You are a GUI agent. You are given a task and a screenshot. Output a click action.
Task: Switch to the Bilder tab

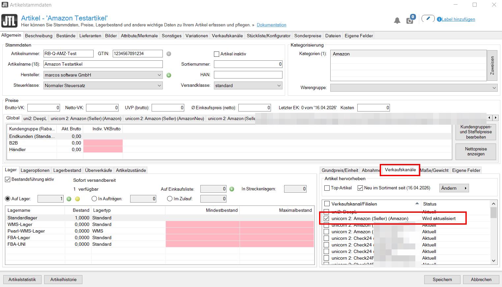click(111, 36)
